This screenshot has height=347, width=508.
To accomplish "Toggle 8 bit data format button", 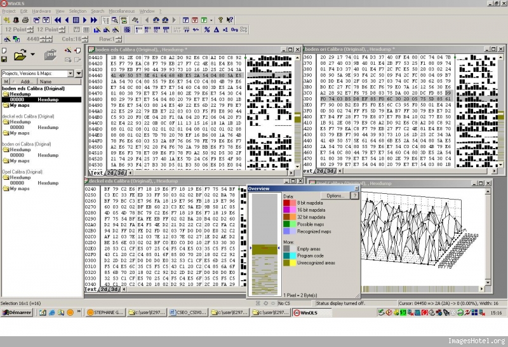I will point(138,29).
